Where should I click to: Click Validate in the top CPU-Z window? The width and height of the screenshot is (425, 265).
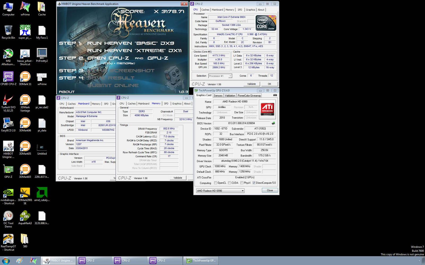(252, 84)
